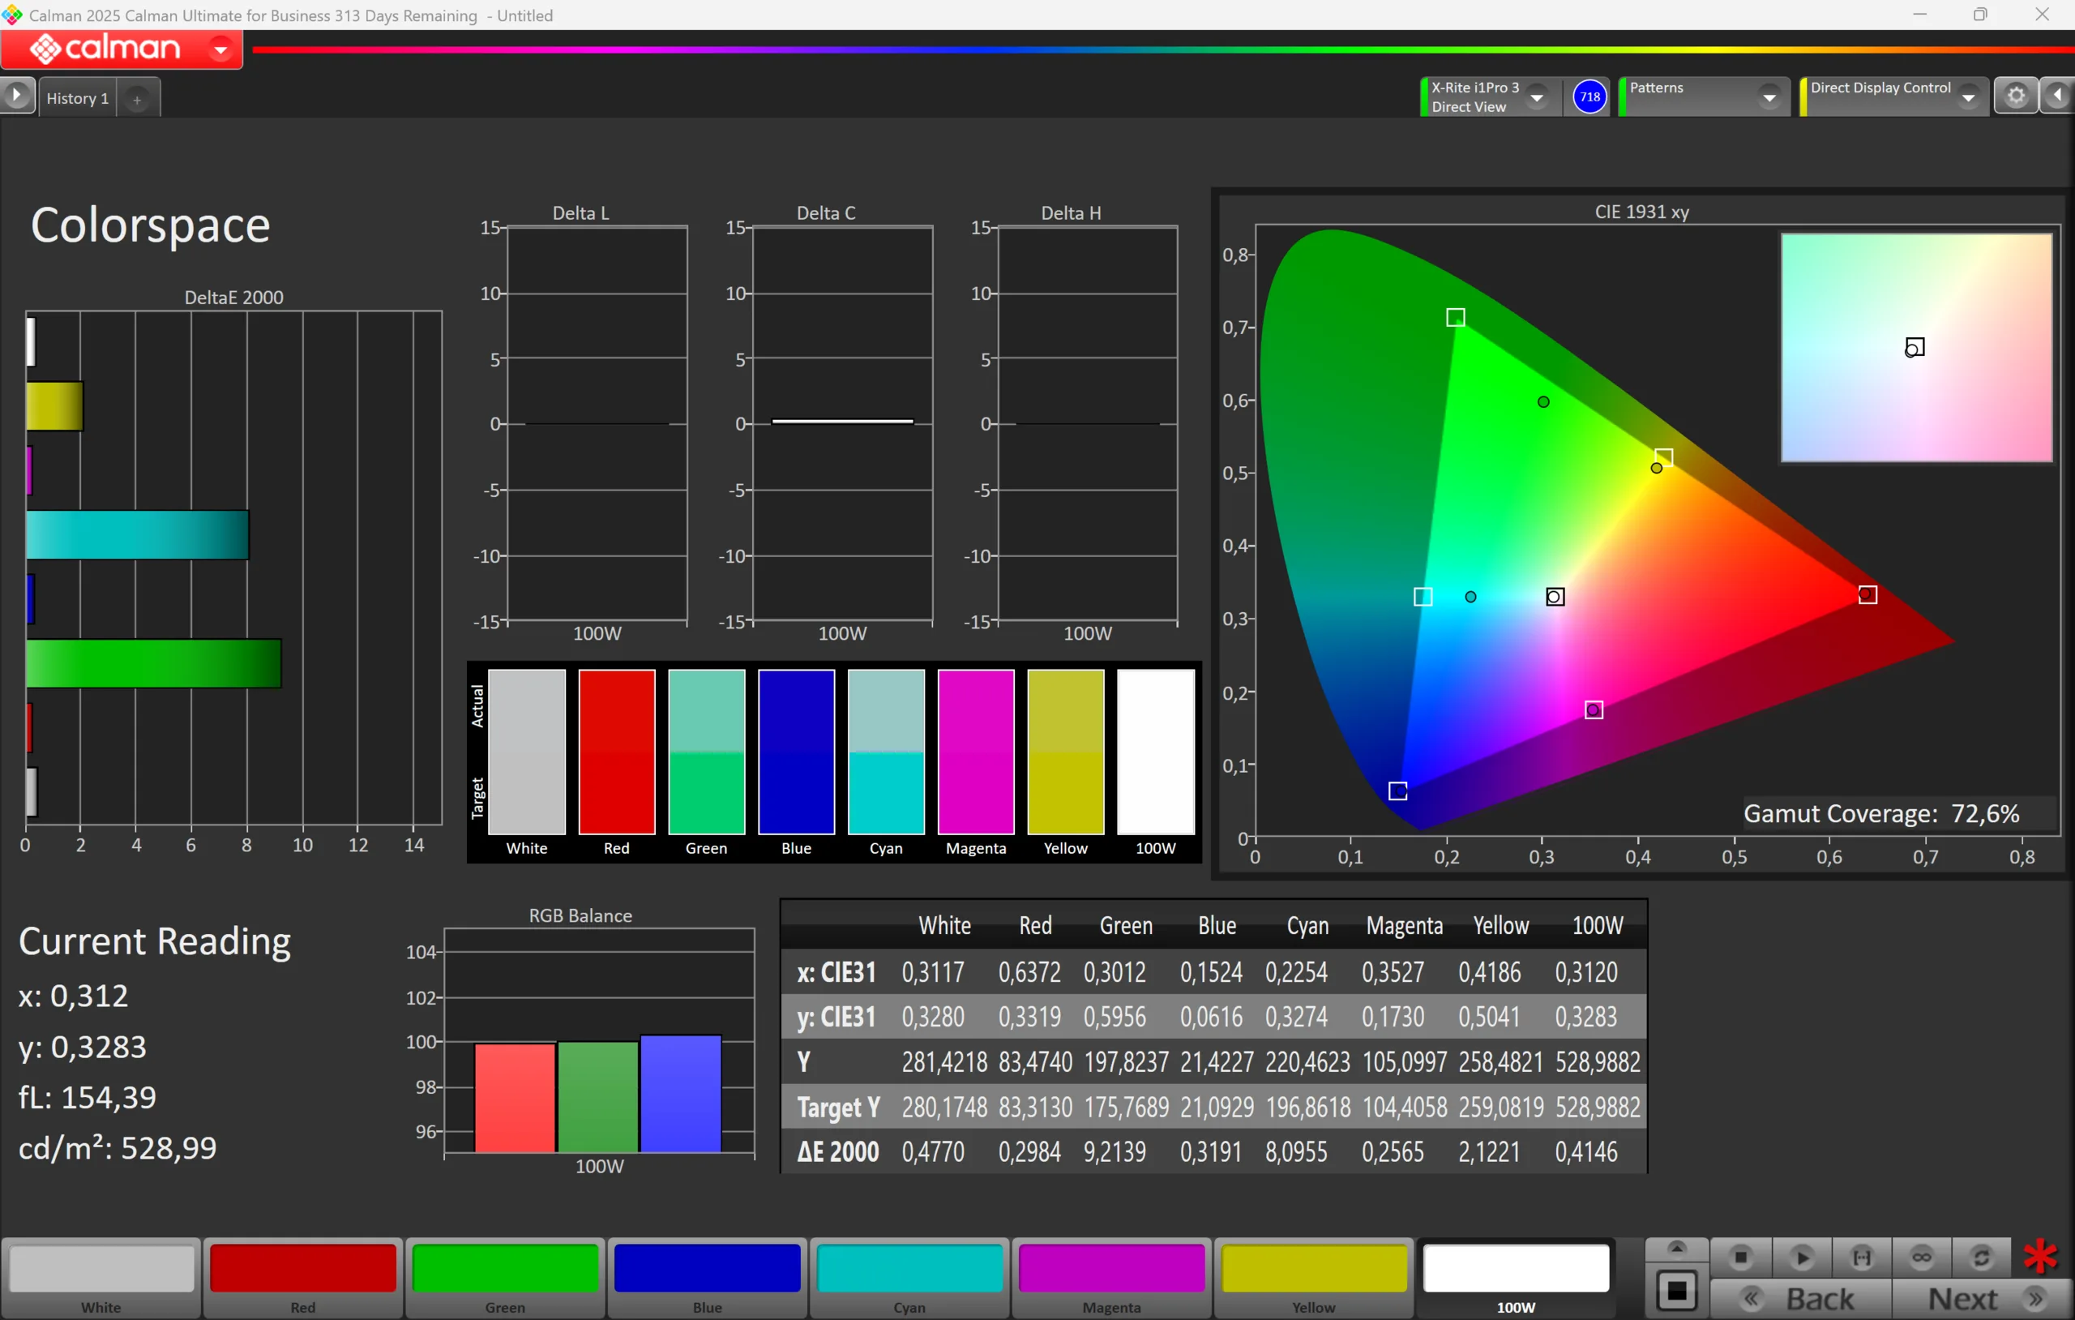2075x1320 pixels.
Task: Select the History 1 tab
Action: click(x=78, y=98)
